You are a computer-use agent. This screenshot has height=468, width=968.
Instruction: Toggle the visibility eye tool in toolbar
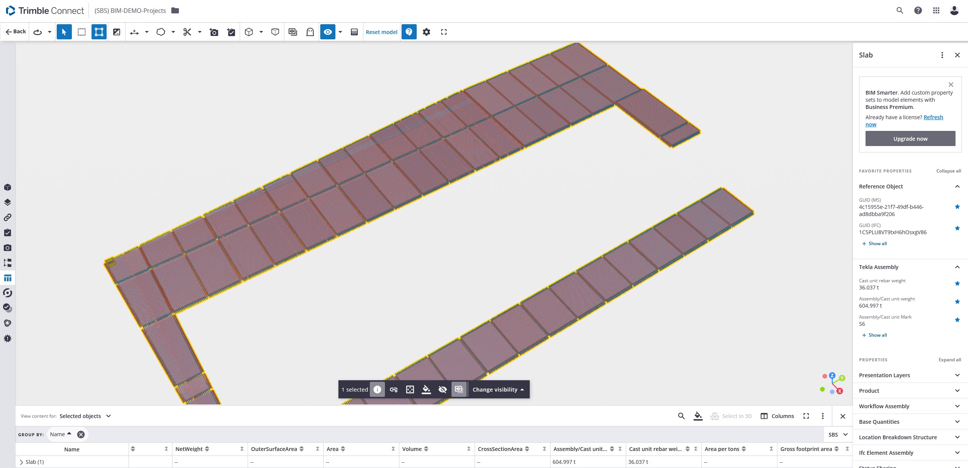click(x=327, y=32)
